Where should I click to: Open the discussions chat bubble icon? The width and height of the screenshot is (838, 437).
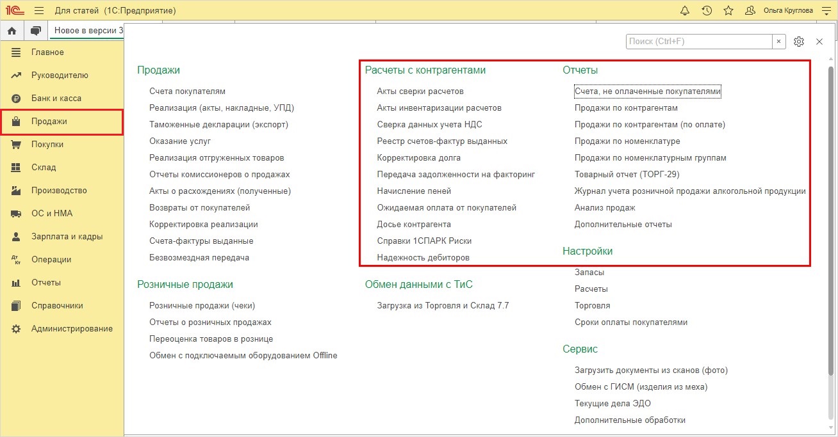35,31
